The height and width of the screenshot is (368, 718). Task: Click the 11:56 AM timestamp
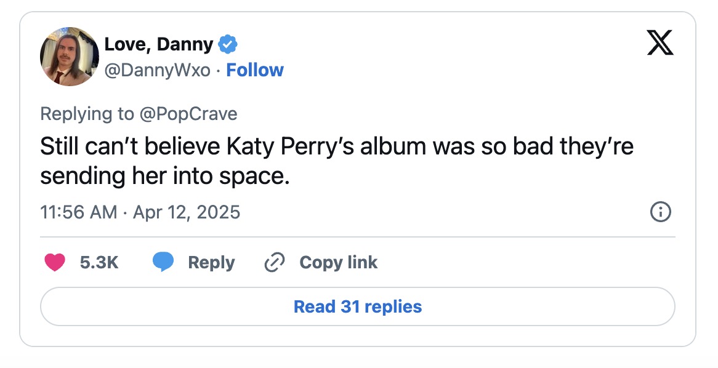[78, 212]
